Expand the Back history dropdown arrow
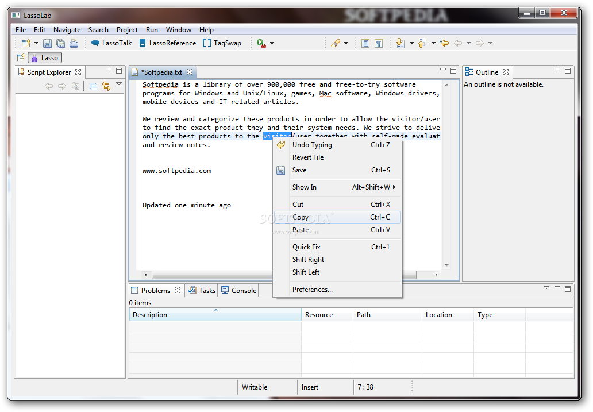 (x=468, y=43)
